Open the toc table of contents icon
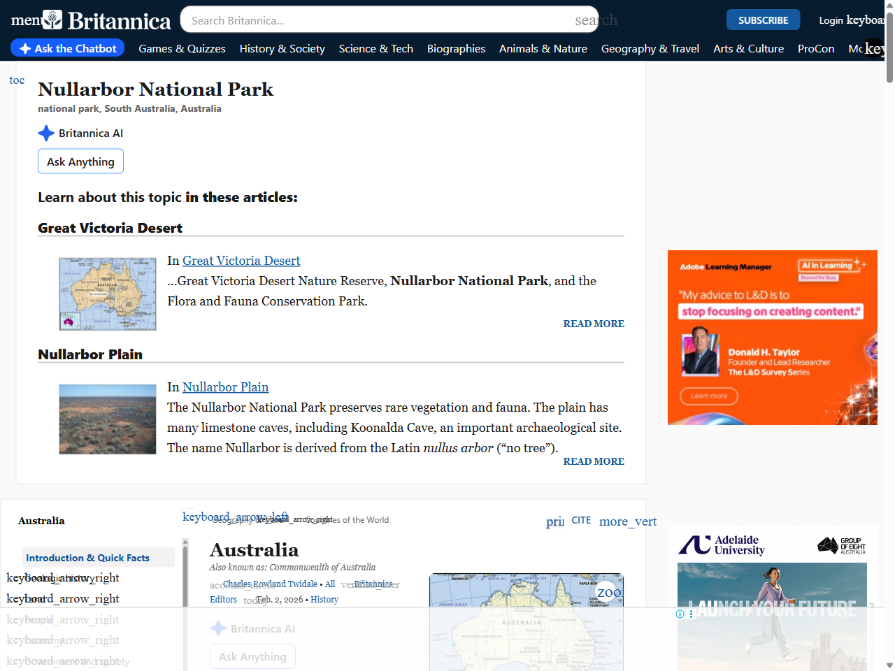Screen dimensions: 895x671 16,80
